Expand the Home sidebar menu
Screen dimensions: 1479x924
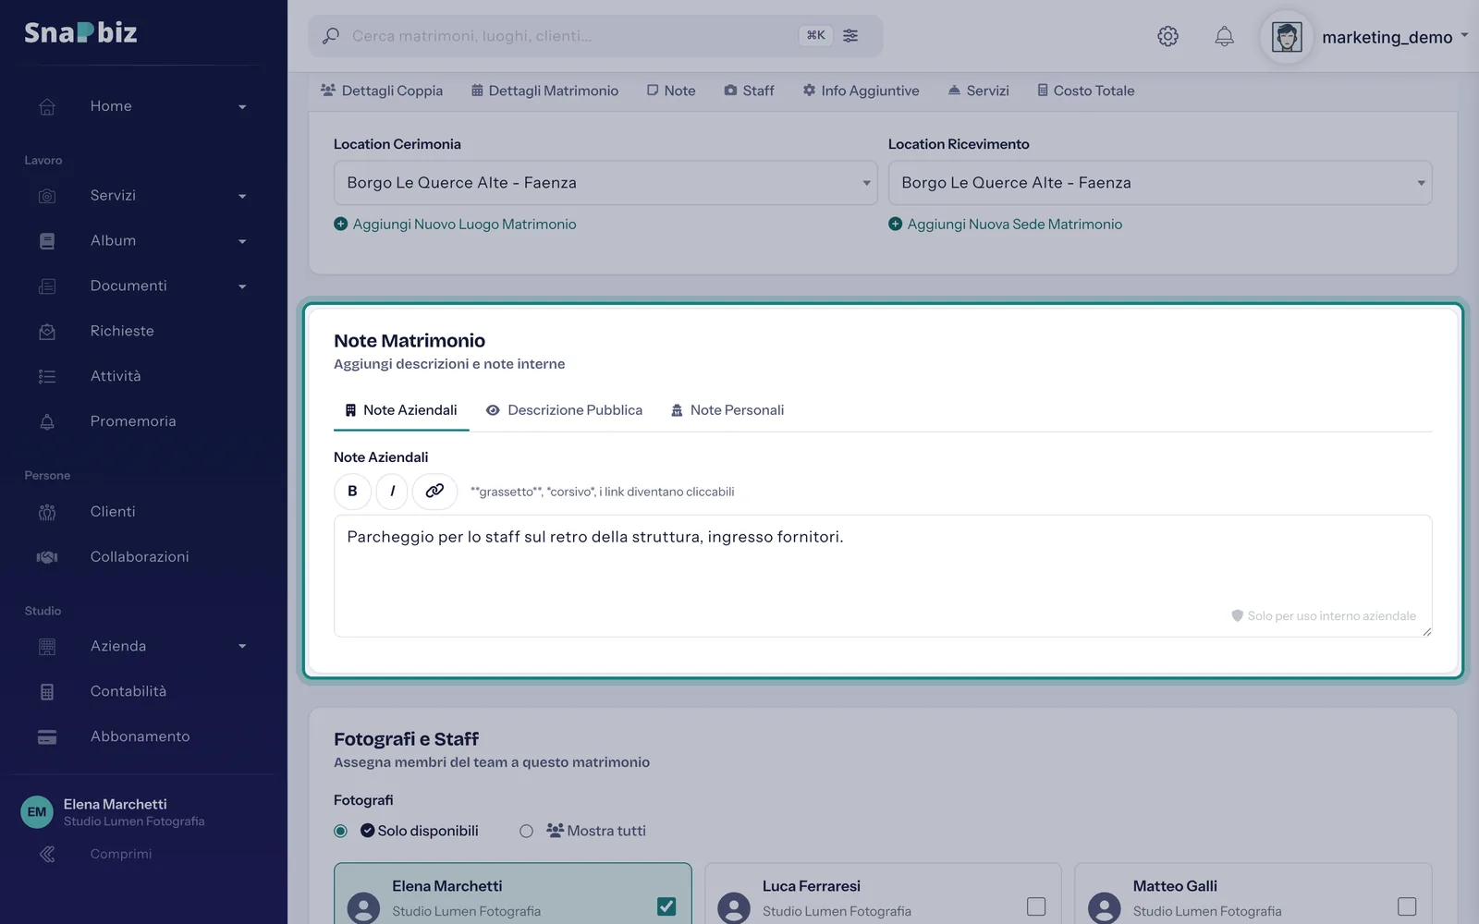[x=242, y=107]
